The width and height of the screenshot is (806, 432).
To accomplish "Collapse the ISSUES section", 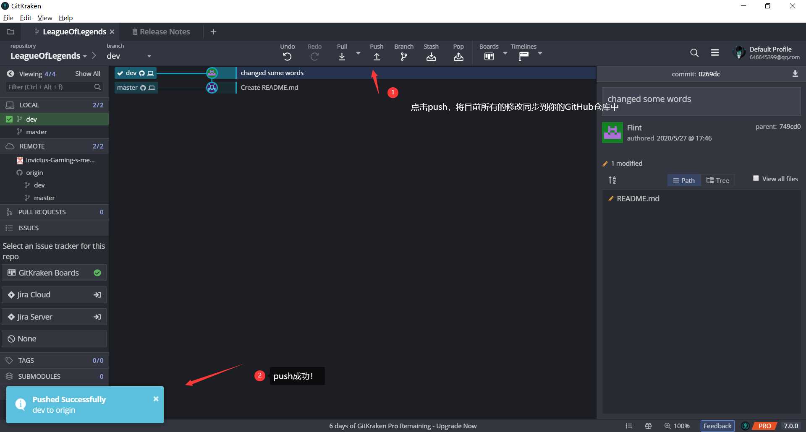I will (x=54, y=228).
